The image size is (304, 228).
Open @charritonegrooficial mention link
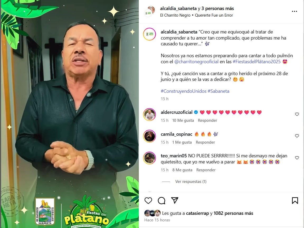(x=196, y=62)
